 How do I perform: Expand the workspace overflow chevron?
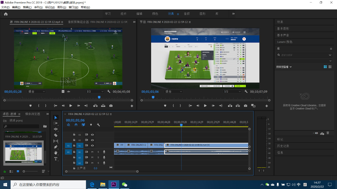[x=233, y=14]
